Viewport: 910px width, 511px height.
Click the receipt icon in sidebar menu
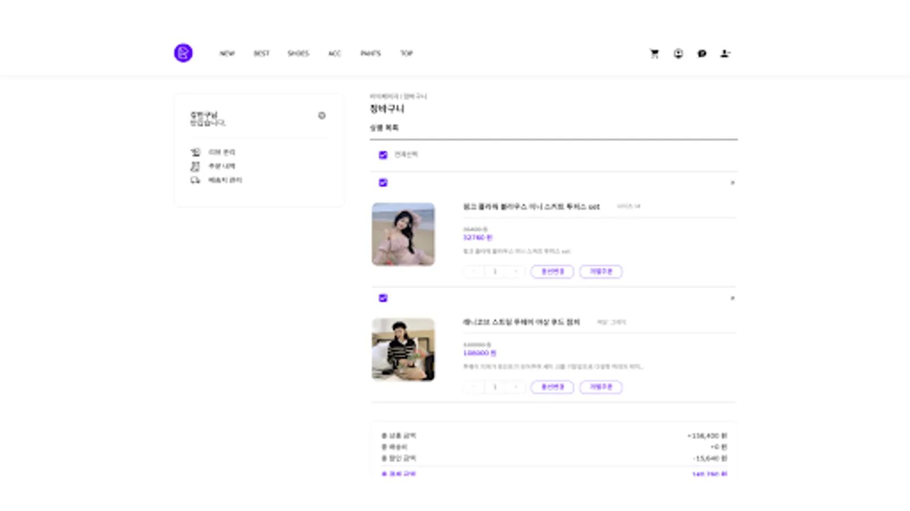coord(195,166)
